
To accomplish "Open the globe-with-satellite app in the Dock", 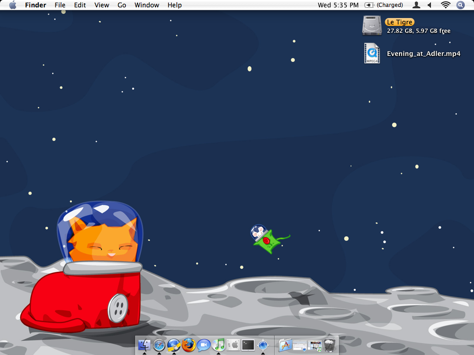I will [174, 345].
